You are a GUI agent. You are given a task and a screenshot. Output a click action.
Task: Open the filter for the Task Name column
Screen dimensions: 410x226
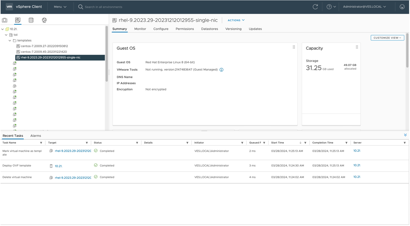click(x=41, y=143)
